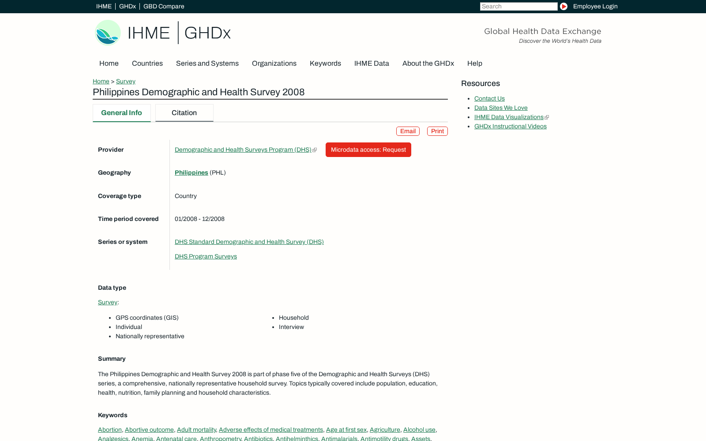Focus the Search input field

coord(518,6)
